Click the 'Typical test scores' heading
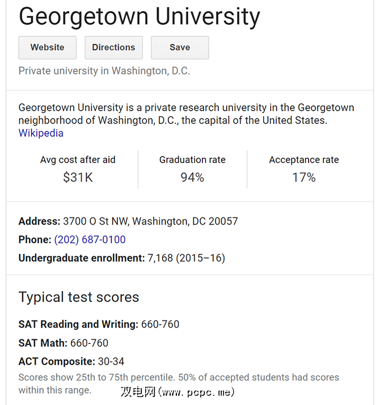 [x=79, y=297]
